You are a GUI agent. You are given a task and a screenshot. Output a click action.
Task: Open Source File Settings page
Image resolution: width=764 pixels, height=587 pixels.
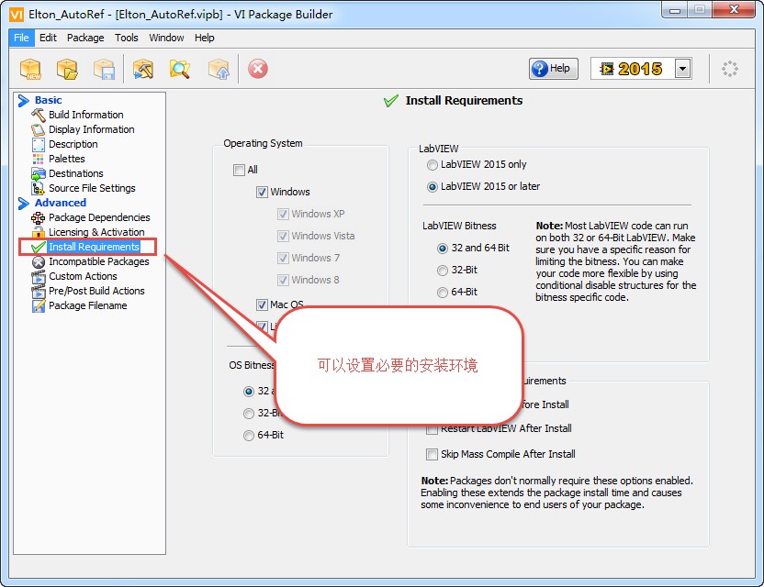point(92,188)
